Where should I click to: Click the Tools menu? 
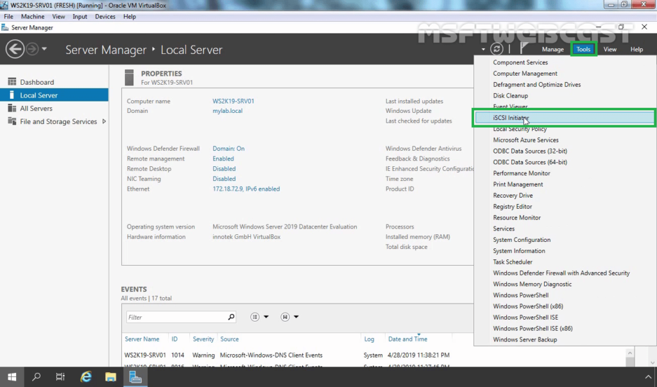(583, 49)
